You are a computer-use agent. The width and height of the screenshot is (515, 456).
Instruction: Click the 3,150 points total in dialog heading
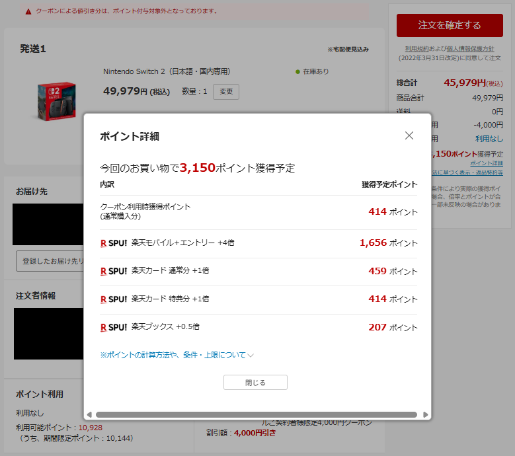[198, 168]
